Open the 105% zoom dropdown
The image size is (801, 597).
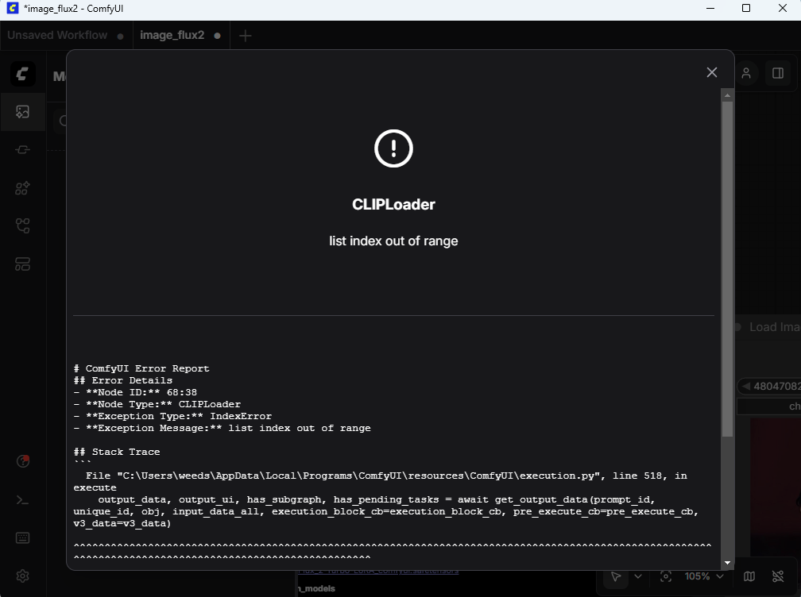coord(704,576)
